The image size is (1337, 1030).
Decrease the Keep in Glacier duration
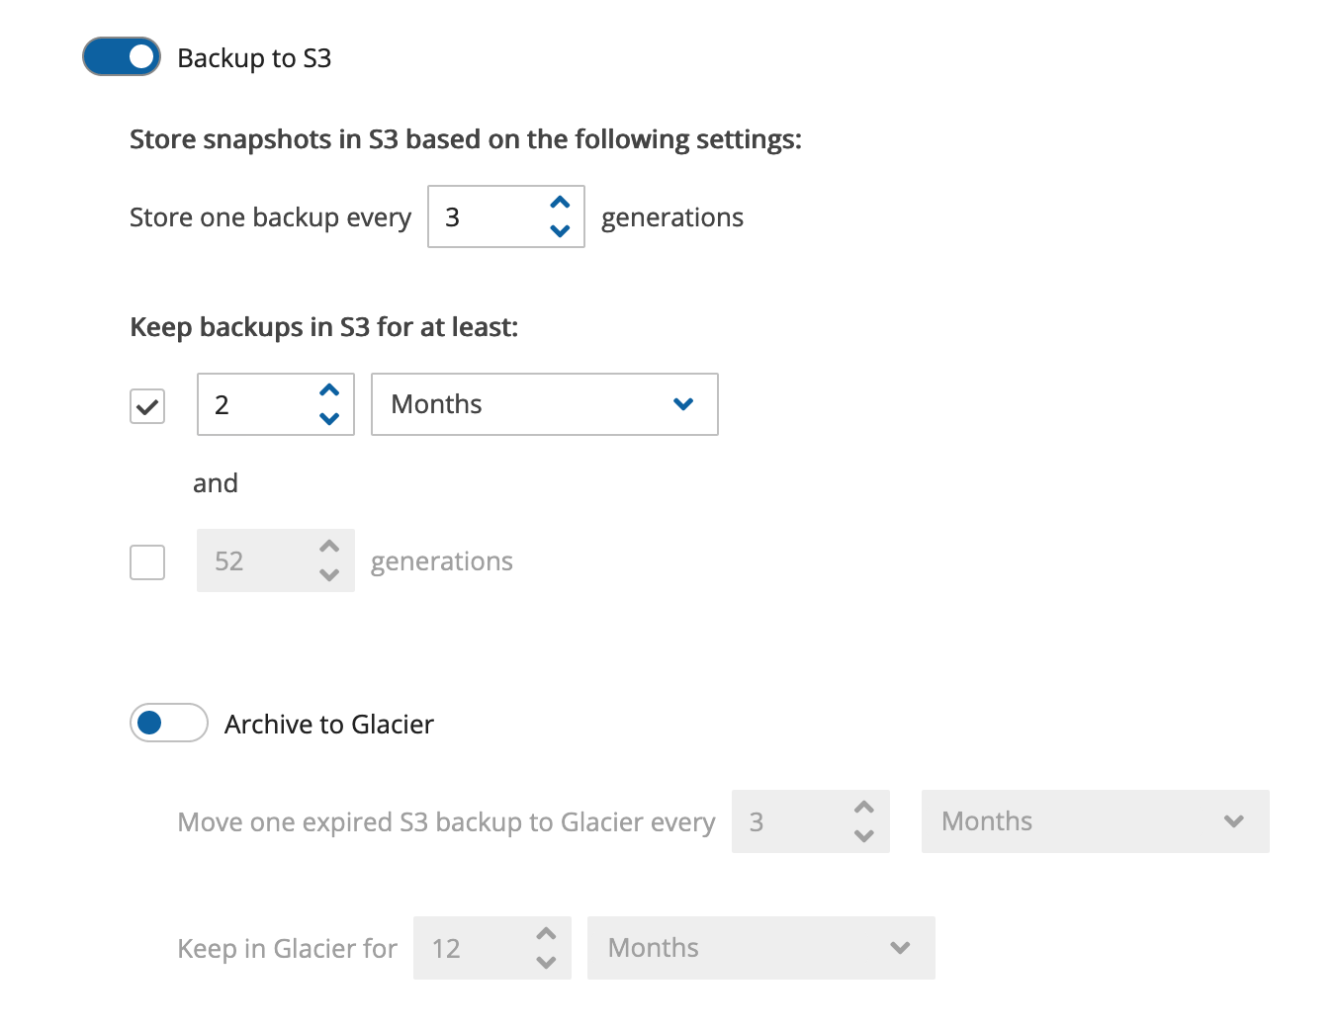tap(546, 963)
